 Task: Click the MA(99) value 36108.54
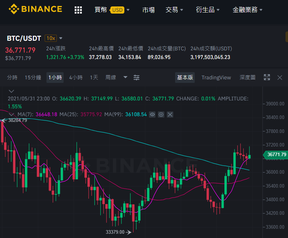click(x=136, y=114)
